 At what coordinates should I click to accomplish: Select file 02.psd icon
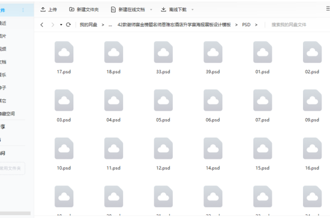tap(312, 52)
